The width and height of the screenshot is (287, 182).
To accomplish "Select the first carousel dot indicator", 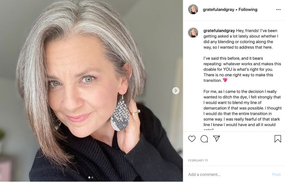I will pyautogui.click(x=89, y=177).
